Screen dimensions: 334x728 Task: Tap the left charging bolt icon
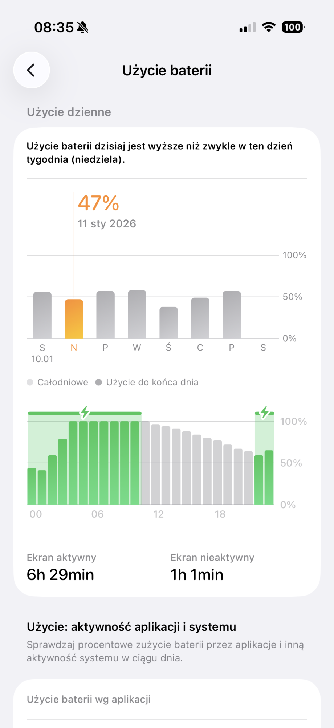click(x=85, y=412)
